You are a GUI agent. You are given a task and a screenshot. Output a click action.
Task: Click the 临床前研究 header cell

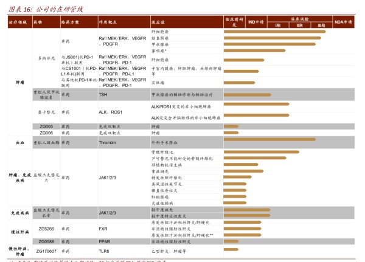[x=234, y=22]
